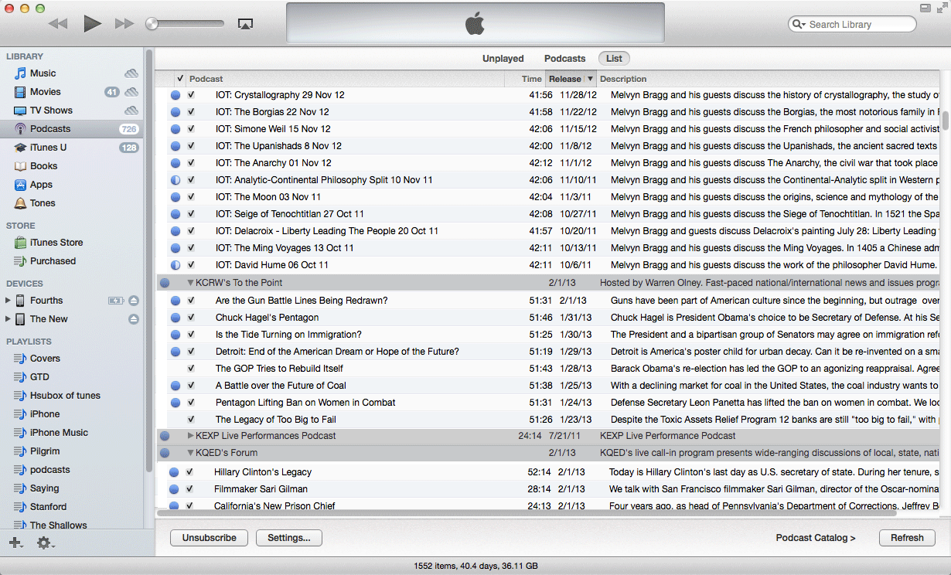Uncheck Chuck Hagel's Pentagon episode
Viewport: 951px width, 575px height.
point(191,318)
